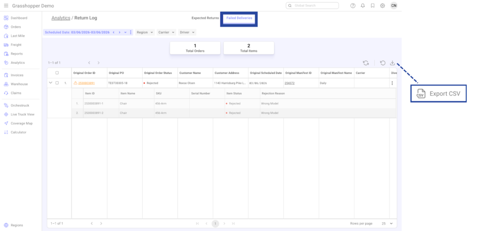Check the select-all checkbox in table header

[x=57, y=73]
